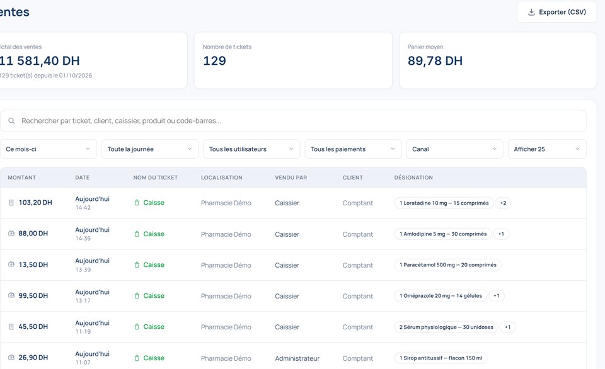Click the magnifier icon in the search bar
The height and width of the screenshot is (369, 605).
[11, 121]
